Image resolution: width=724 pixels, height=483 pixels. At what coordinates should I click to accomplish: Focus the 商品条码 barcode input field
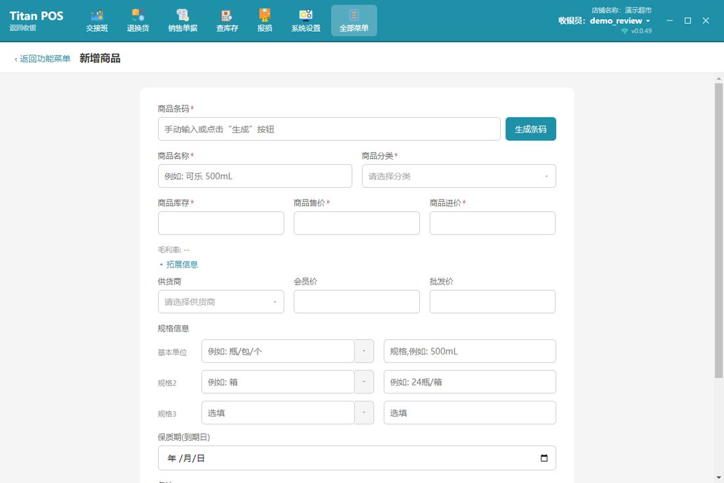pos(329,129)
